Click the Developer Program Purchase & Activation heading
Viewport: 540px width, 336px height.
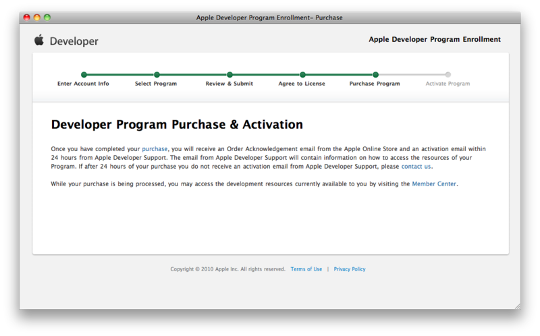pos(177,125)
